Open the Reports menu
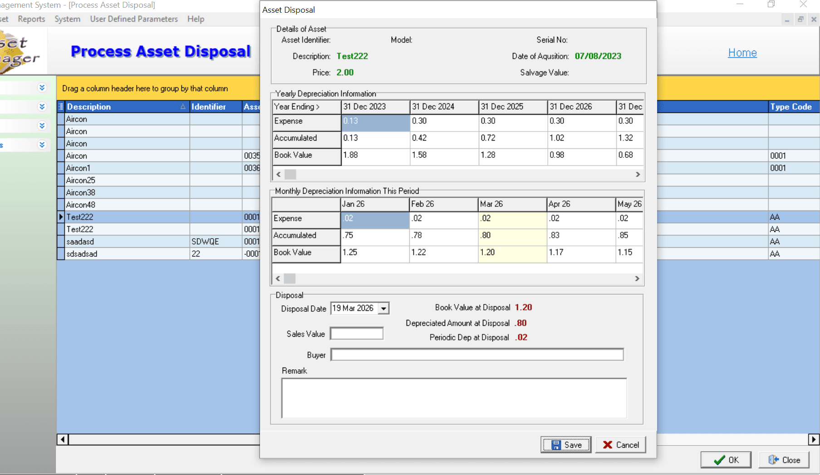Viewport: 820px width, 475px height. [31, 19]
